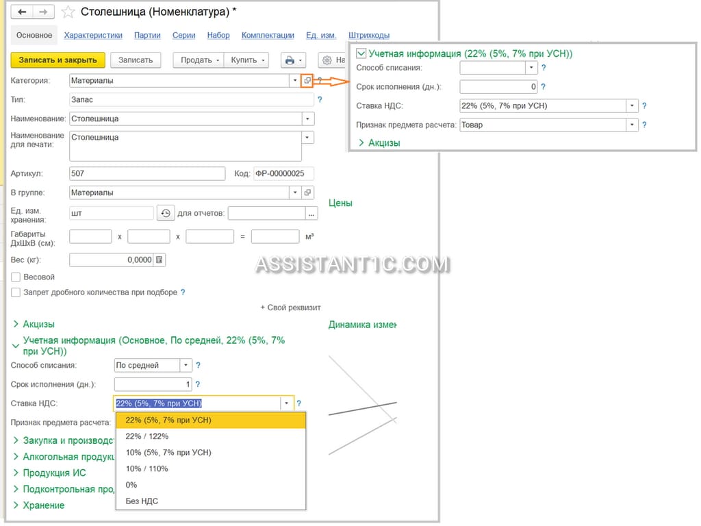Select 10% (5%, 7% при УСН) option
Image resolution: width=701 pixels, height=526 pixels.
pyautogui.click(x=211, y=453)
